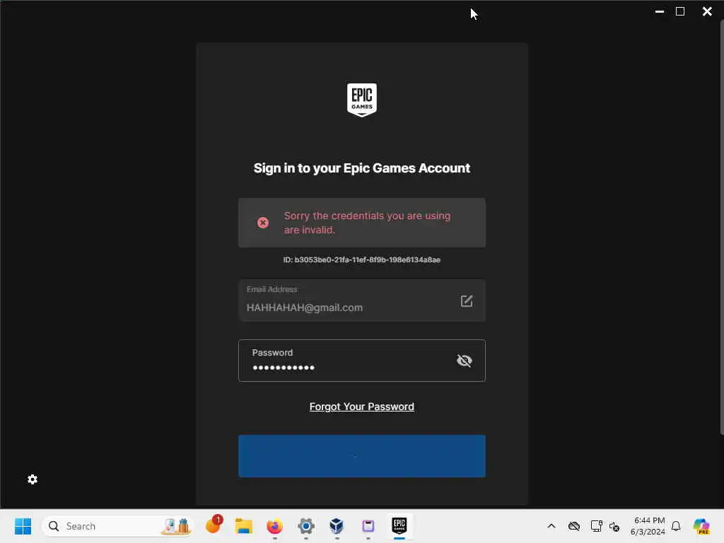Click the launcher window scrollbar
Screen dimensions: 724x543
click(721, 226)
